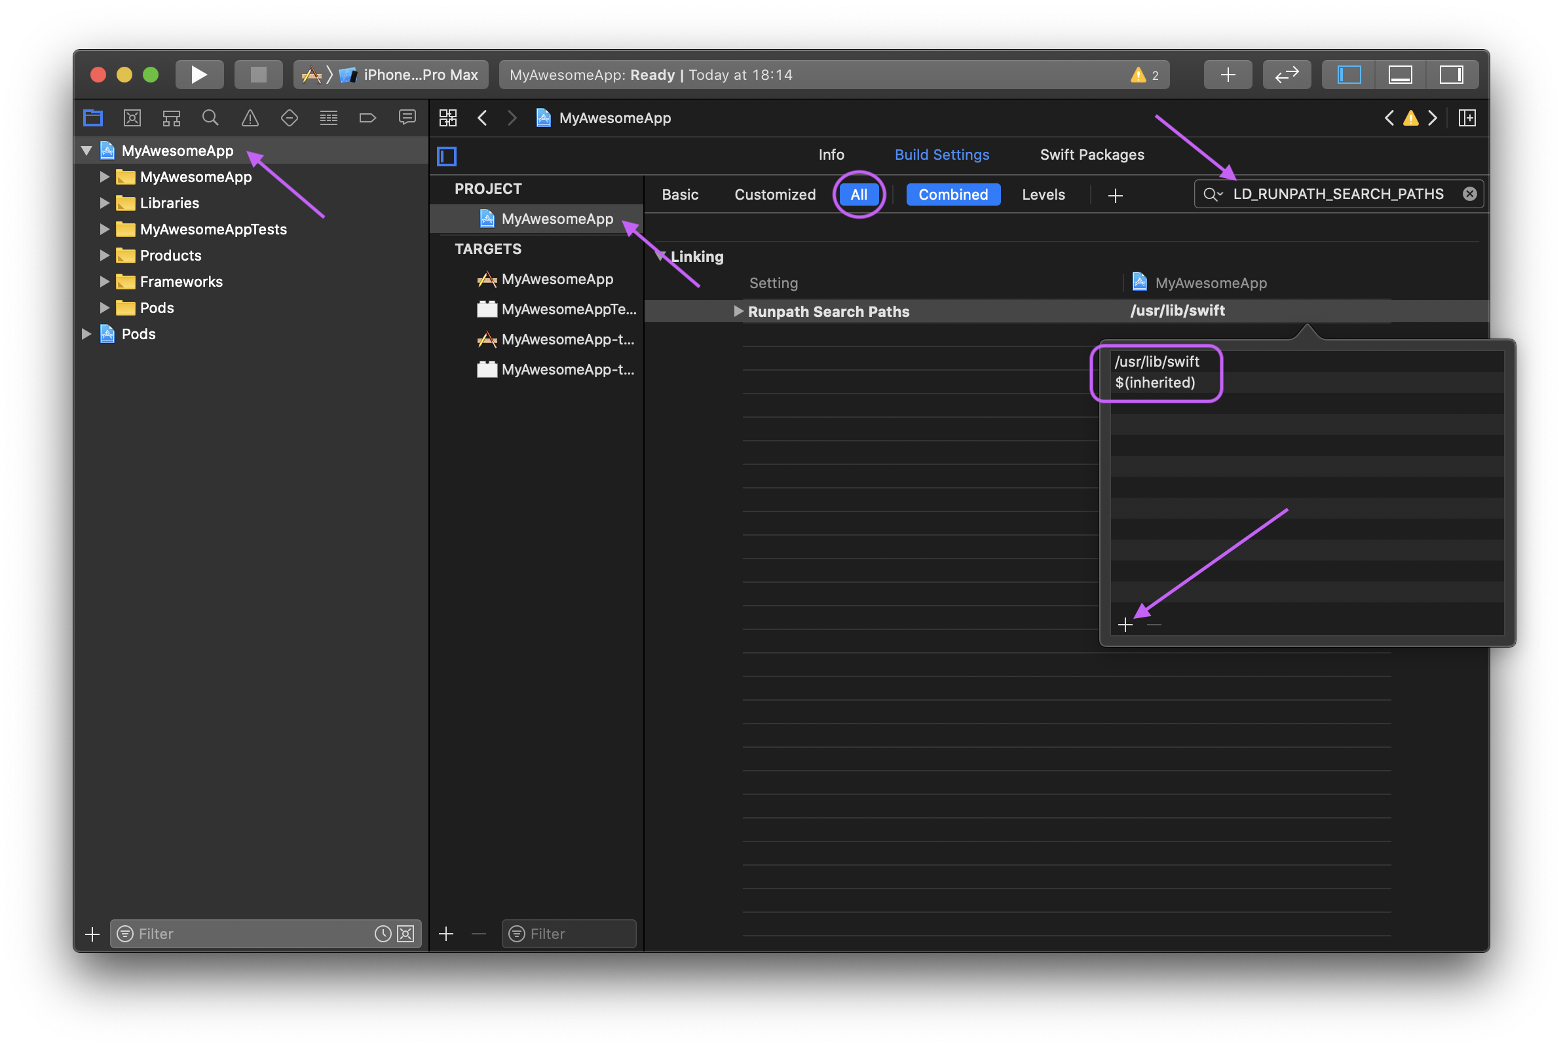This screenshot has width=1563, height=1049.
Task: Switch to the Swift Packages tab
Action: pyautogui.click(x=1091, y=155)
